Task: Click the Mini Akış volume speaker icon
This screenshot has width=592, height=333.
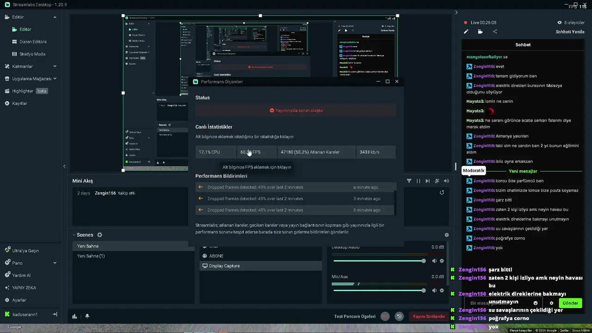Action: pos(446,181)
